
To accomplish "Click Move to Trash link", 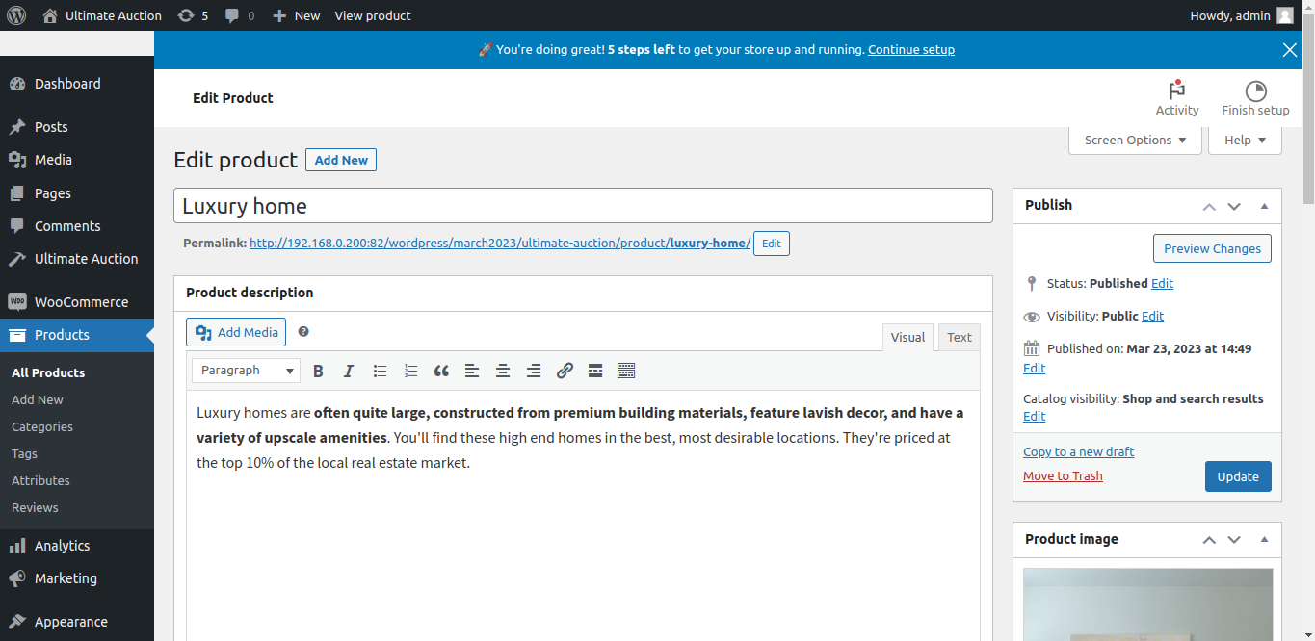I will point(1063,475).
